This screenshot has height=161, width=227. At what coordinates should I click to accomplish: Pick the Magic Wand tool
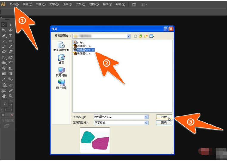tap(4, 30)
